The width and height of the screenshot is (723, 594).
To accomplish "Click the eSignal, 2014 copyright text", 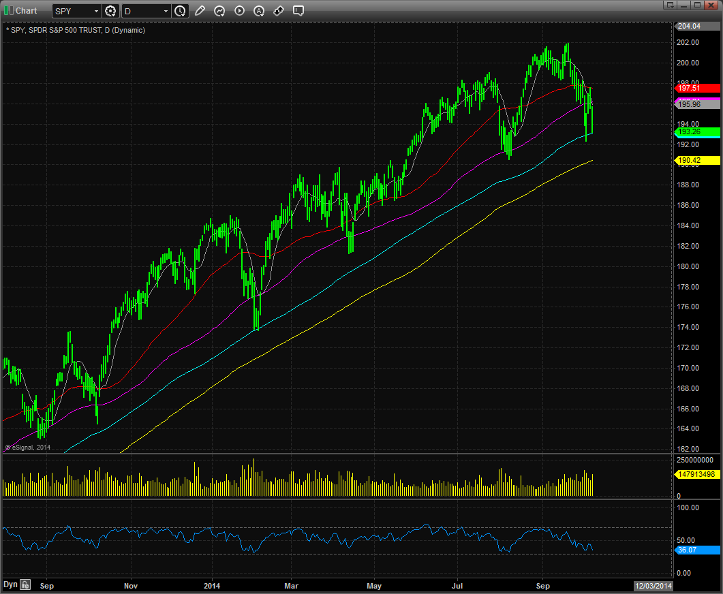I will point(28,448).
